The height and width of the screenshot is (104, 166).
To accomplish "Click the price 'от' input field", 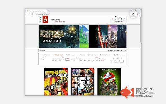I will point(102,58).
